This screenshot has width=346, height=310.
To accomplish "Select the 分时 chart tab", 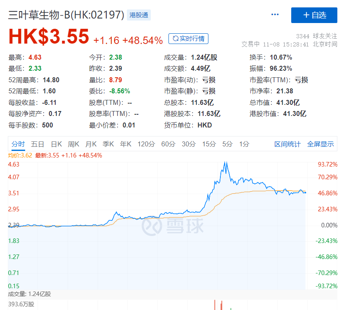I will pos(18,144).
